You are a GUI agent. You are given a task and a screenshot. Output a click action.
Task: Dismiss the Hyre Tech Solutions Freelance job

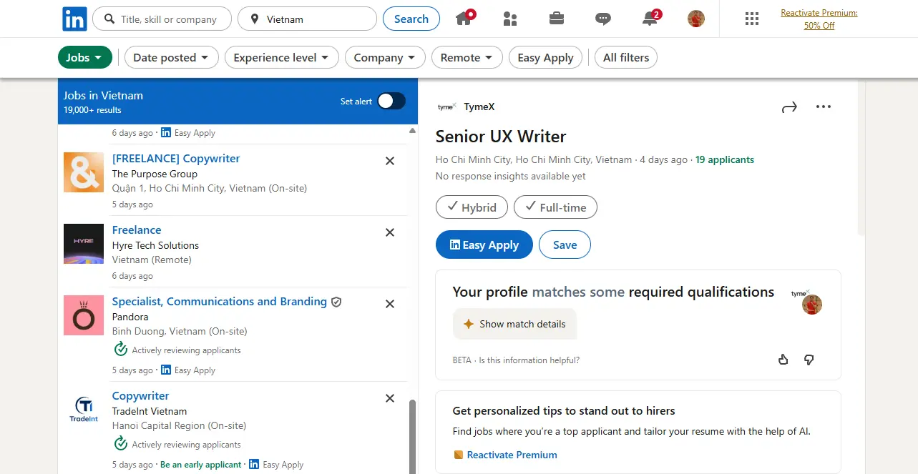tap(390, 232)
